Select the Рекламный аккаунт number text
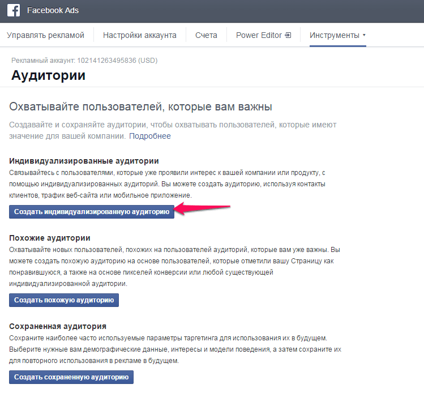This screenshot has height=410, width=424. pyautogui.click(x=106, y=60)
